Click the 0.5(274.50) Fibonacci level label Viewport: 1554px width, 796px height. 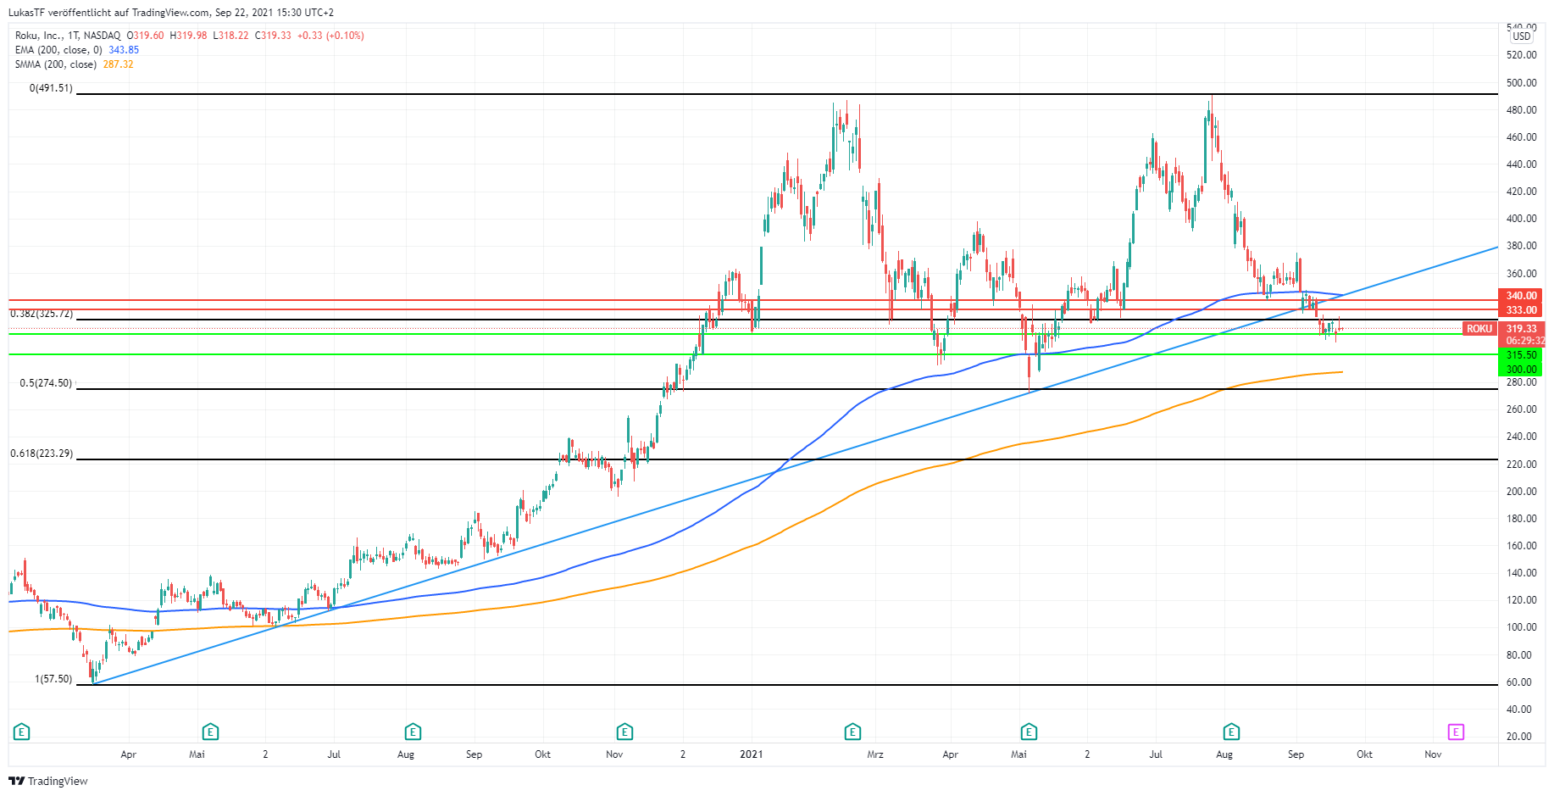click(46, 383)
